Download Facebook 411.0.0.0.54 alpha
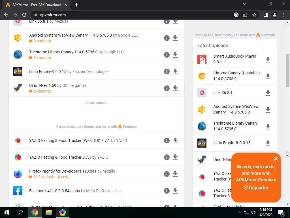This screenshot has height=218, width=290. (175, 191)
